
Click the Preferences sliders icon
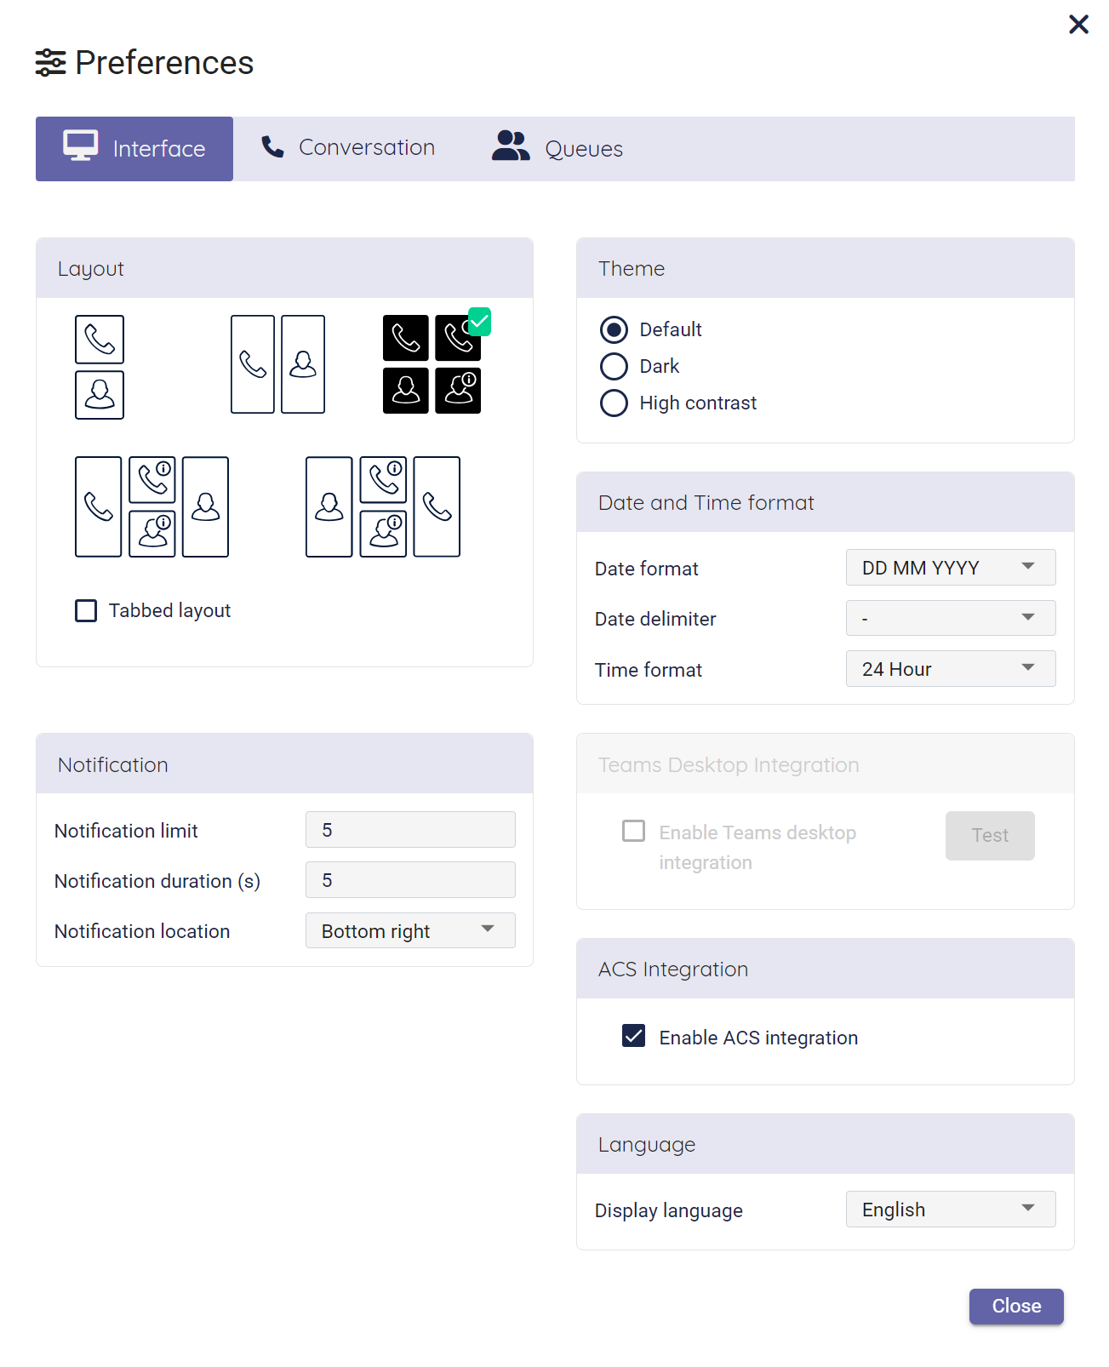(50, 63)
